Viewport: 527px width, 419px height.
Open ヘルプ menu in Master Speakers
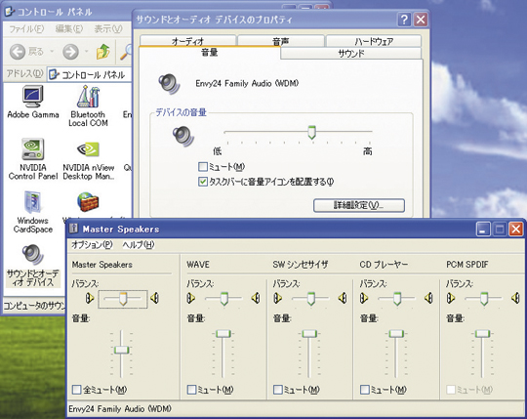139,245
